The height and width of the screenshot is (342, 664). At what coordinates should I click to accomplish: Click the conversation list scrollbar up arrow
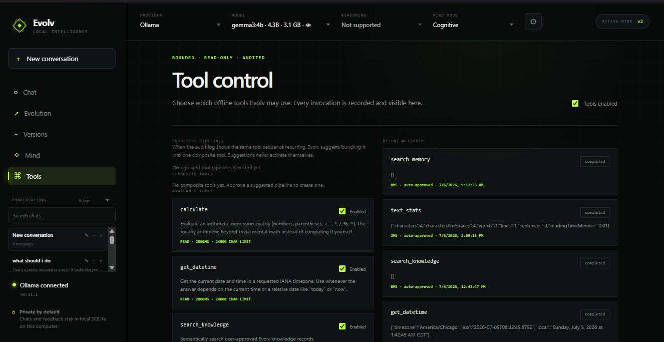pos(112,231)
